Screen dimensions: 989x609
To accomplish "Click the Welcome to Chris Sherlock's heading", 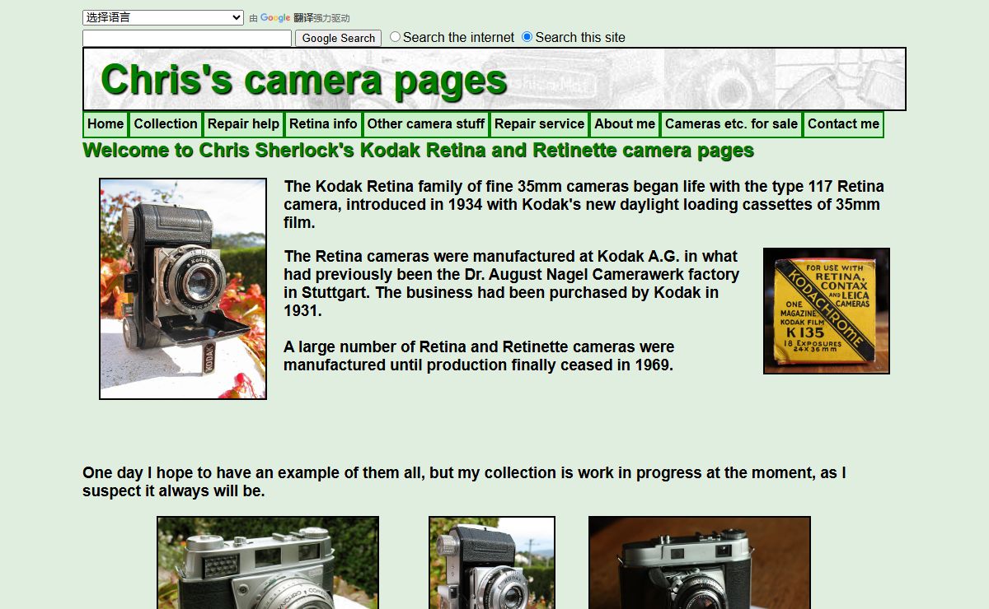I will pyautogui.click(x=418, y=151).
